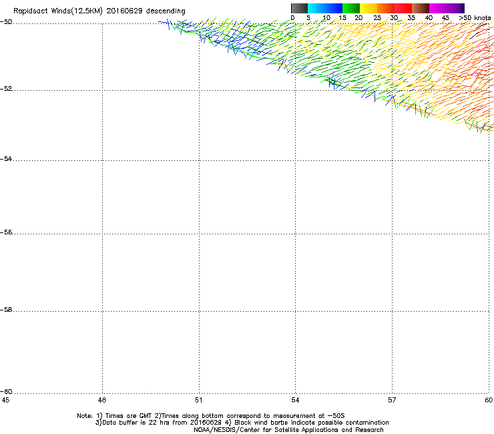Click the '-52' latitude axis label
494x434 pixels.
click(x=6, y=89)
